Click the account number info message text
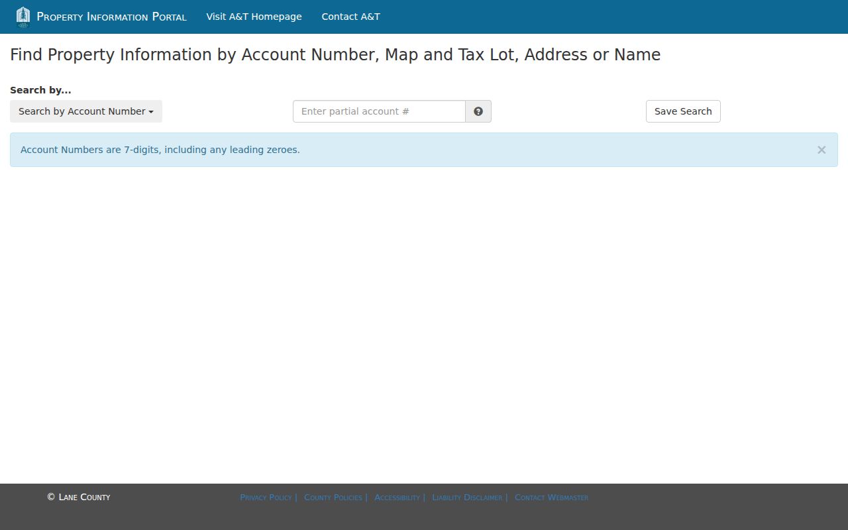This screenshot has width=848, height=530. click(160, 150)
